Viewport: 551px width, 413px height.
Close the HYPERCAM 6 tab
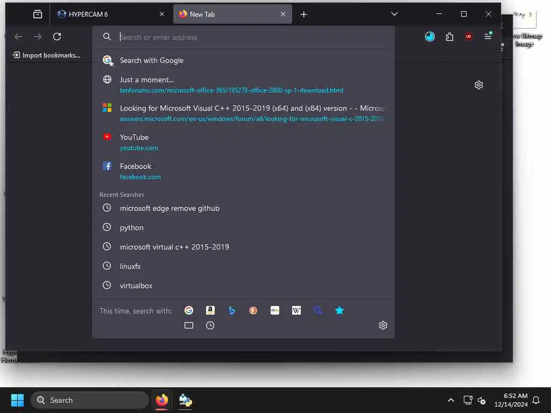click(x=162, y=14)
